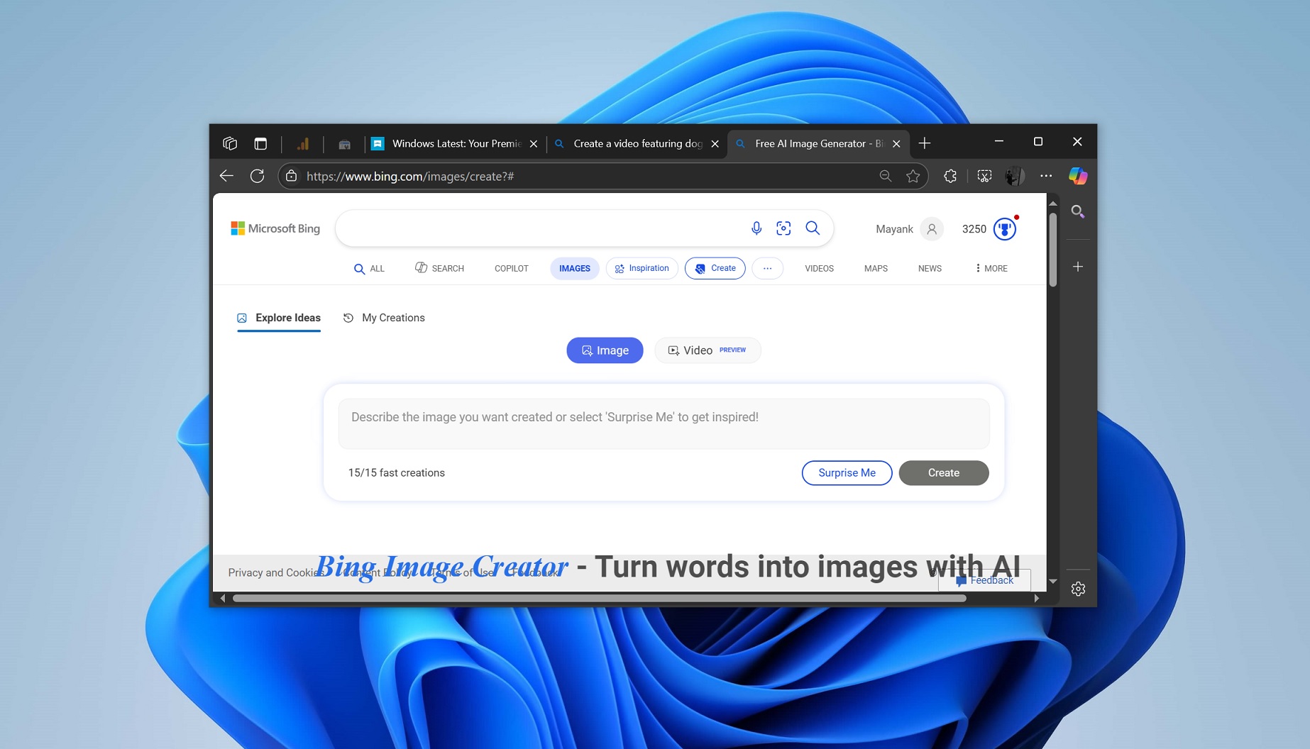Screen dimensions: 1310x749
Task: Open the tab actions menu icon
Action: pos(260,143)
